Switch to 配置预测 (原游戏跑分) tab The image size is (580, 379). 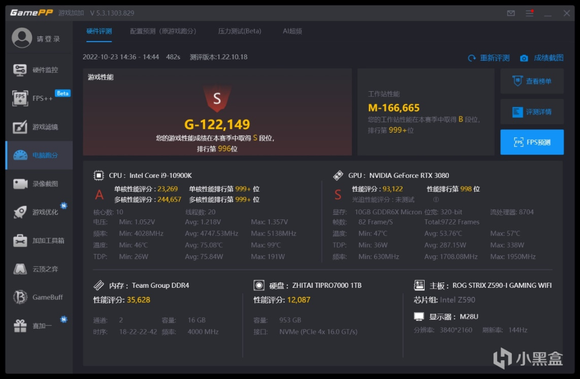[x=163, y=31]
